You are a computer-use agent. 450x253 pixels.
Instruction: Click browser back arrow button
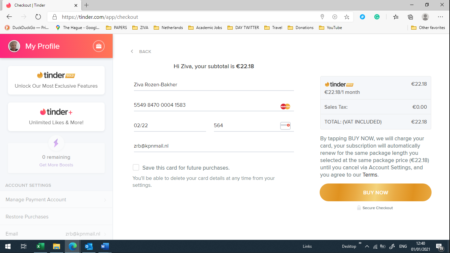click(9, 17)
